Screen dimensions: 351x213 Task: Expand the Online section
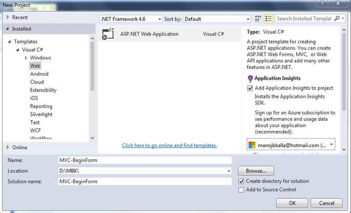8,147
